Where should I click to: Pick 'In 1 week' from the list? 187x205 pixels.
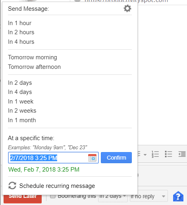[21, 102]
